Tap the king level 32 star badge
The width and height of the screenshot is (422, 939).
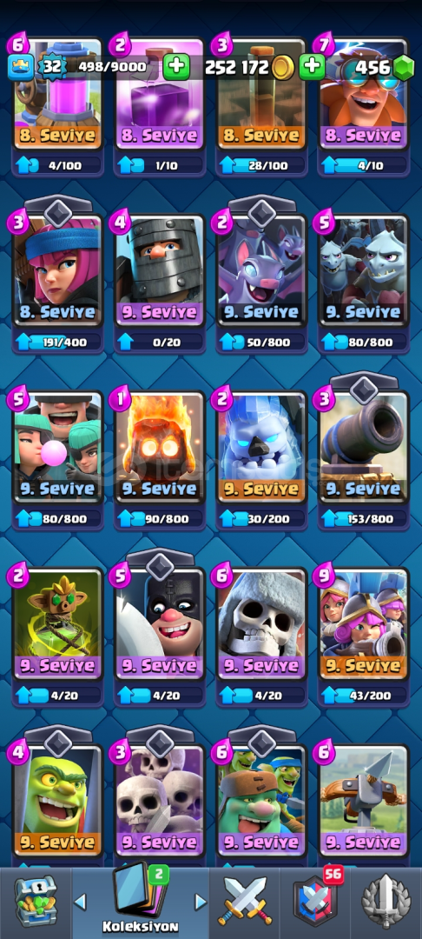pyautogui.click(x=53, y=67)
